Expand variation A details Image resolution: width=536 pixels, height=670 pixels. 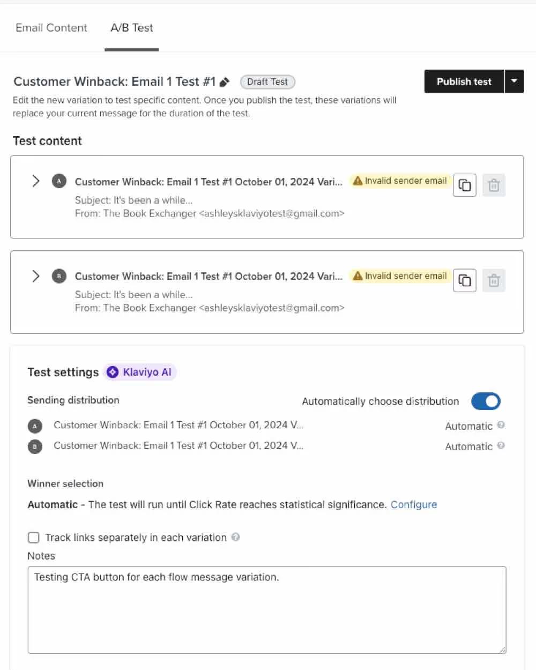pyautogui.click(x=36, y=181)
